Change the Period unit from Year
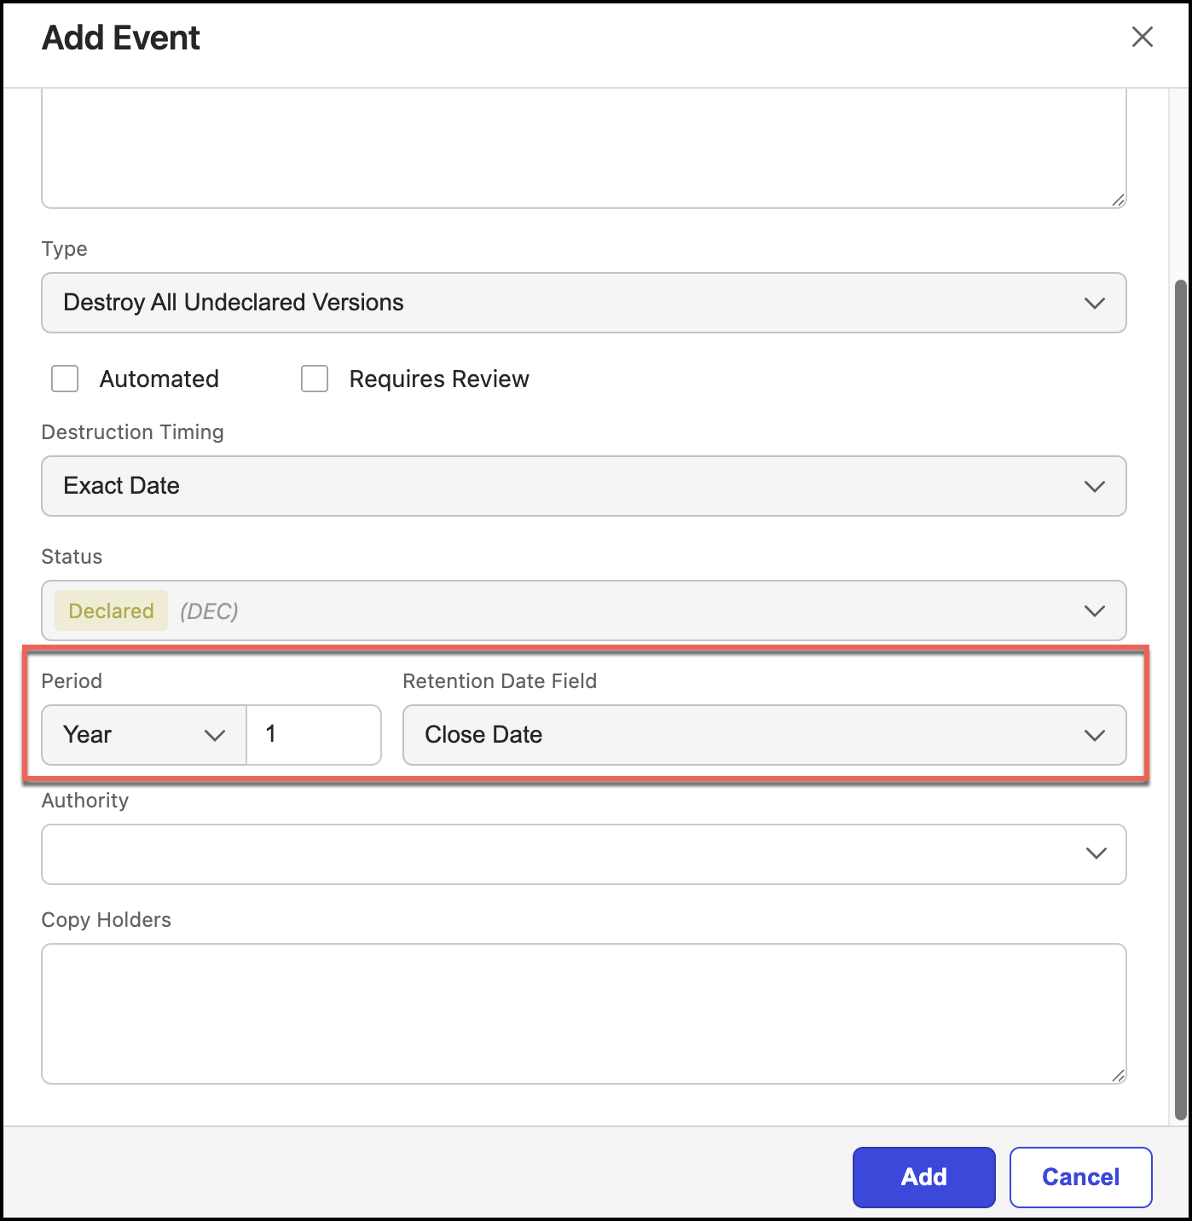The width and height of the screenshot is (1192, 1221). 143,735
